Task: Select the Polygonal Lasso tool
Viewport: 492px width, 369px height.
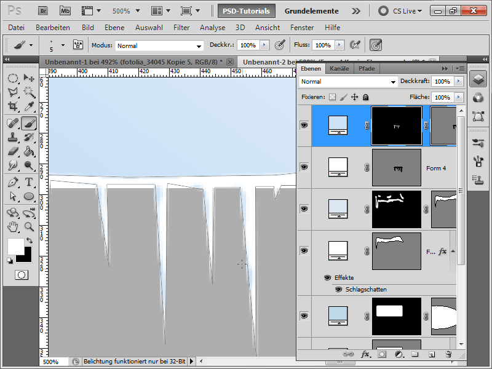Action: point(13,92)
